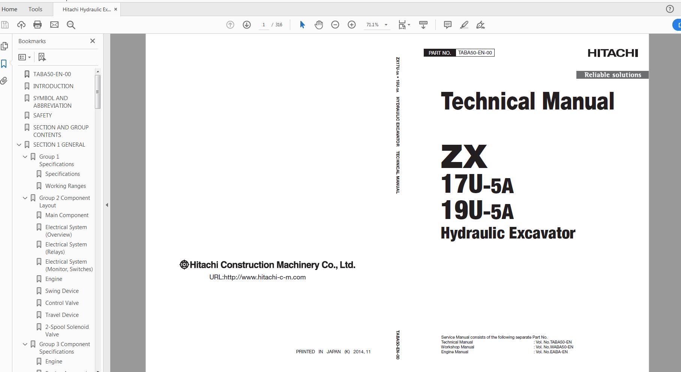681x372 pixels.
Task: Select the Working Ranges bookmark
Action: (x=66, y=186)
